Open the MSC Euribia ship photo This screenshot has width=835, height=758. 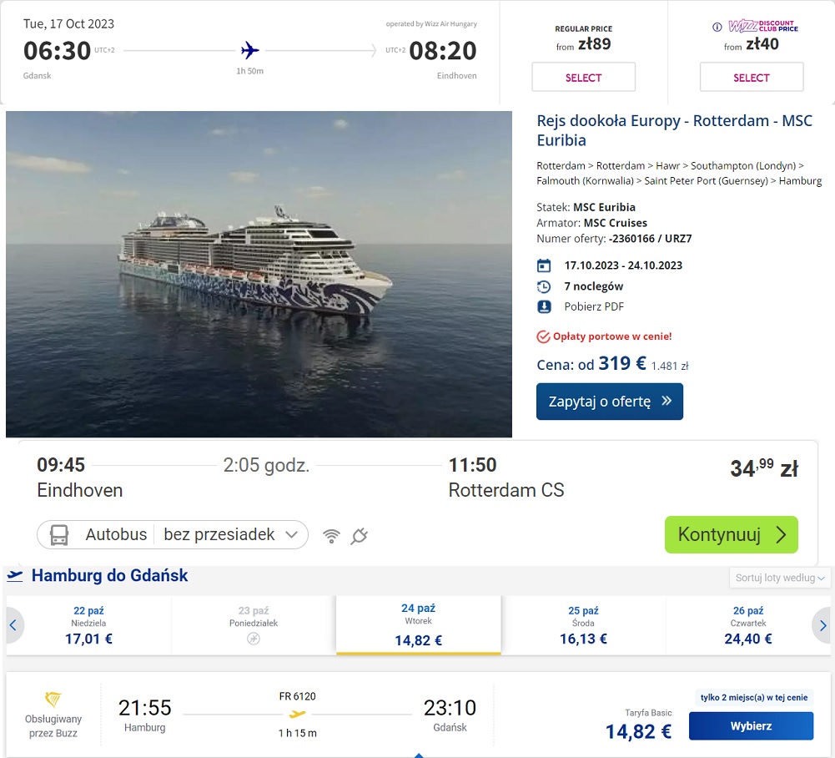tap(259, 274)
